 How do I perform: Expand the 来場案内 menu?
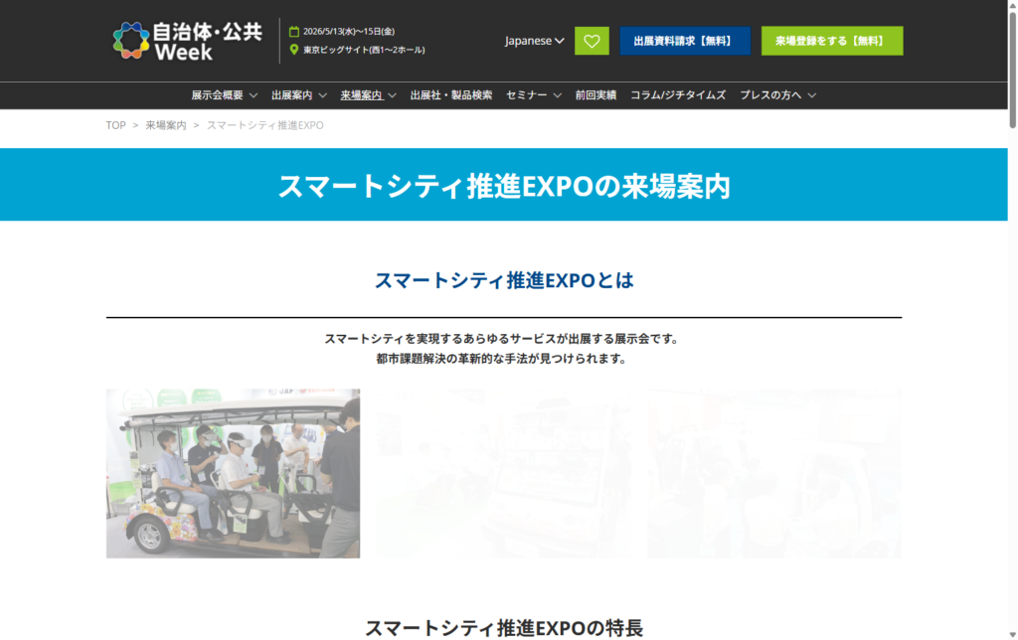(368, 95)
